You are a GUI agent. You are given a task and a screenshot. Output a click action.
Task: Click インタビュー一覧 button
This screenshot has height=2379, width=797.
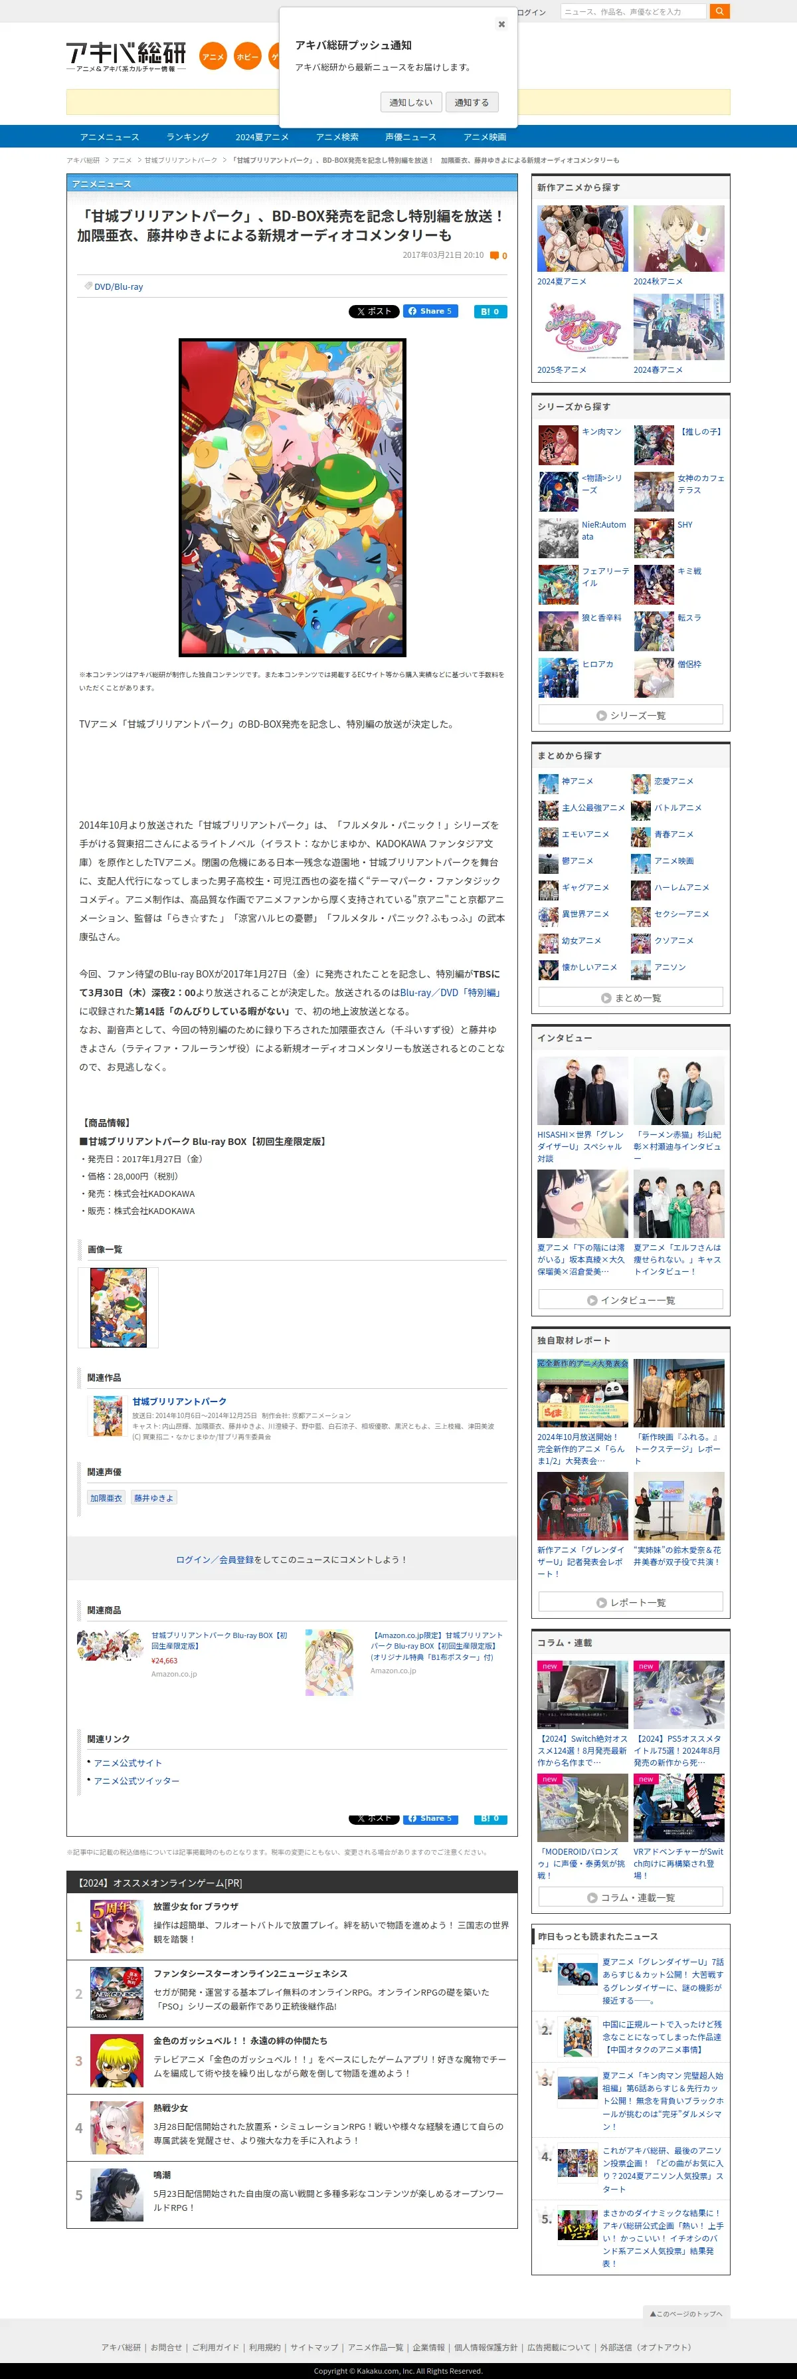point(631,1299)
